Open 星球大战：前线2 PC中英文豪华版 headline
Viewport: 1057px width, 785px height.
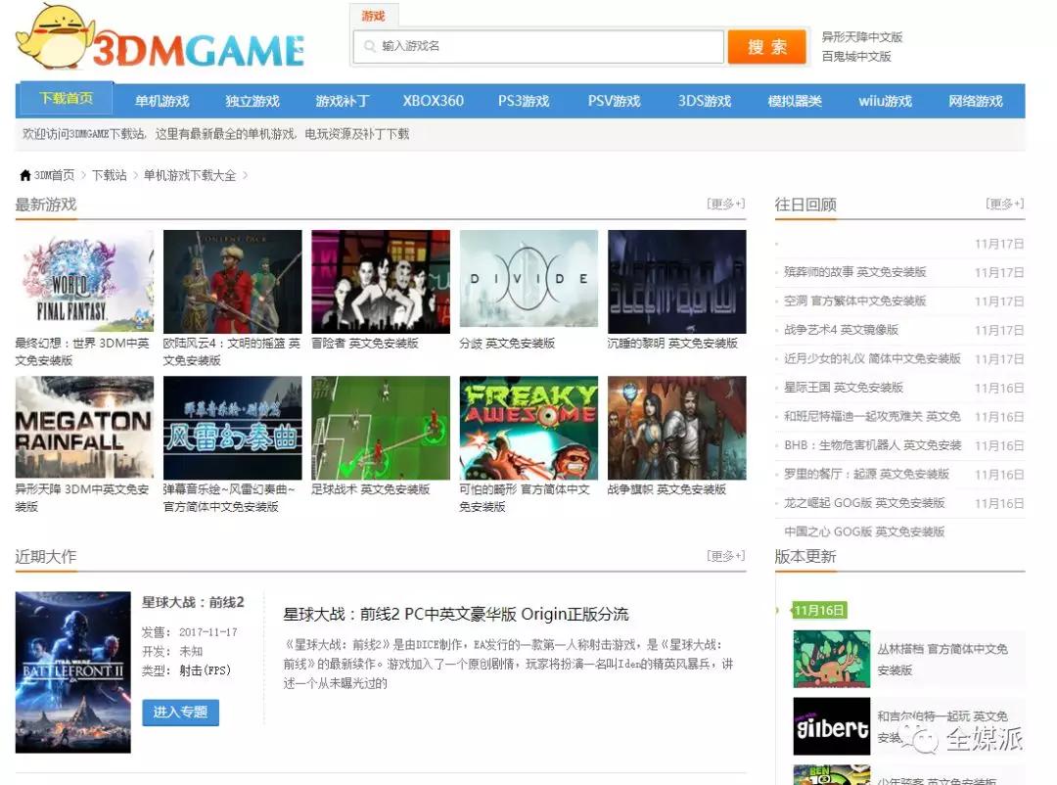(456, 615)
